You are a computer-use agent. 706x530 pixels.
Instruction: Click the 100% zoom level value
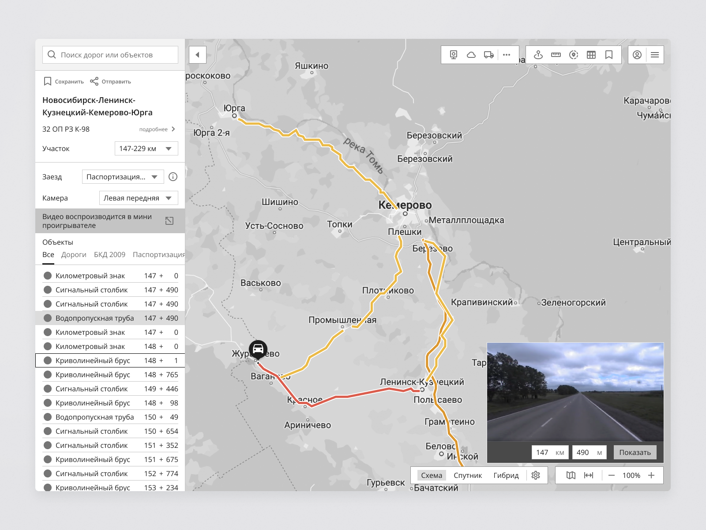coord(631,475)
